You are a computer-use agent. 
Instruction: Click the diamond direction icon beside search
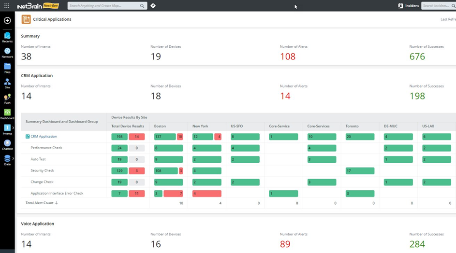click(x=153, y=6)
